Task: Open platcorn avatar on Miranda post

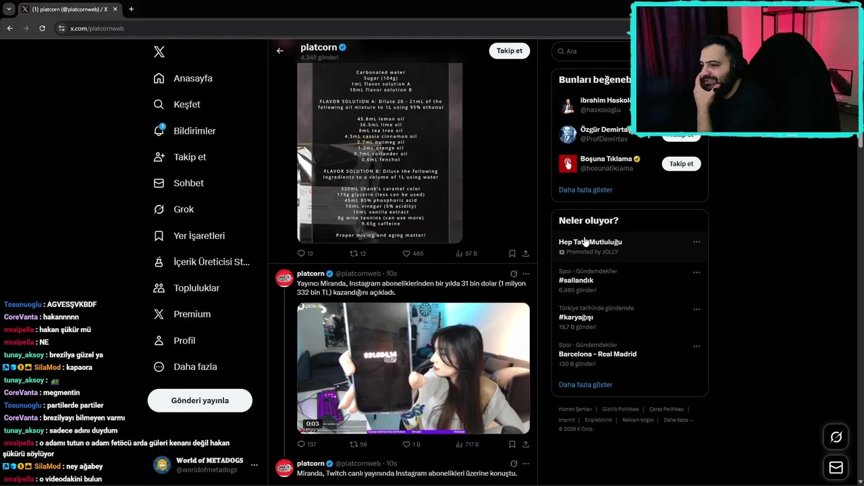Action: point(285,277)
